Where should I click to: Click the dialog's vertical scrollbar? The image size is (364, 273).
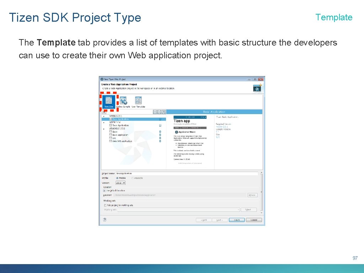click(x=262, y=192)
